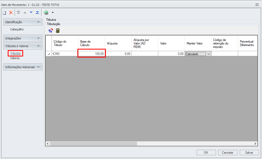Close the Item de Movimento window
Screen dimensions: 262x159
tap(257, 5)
